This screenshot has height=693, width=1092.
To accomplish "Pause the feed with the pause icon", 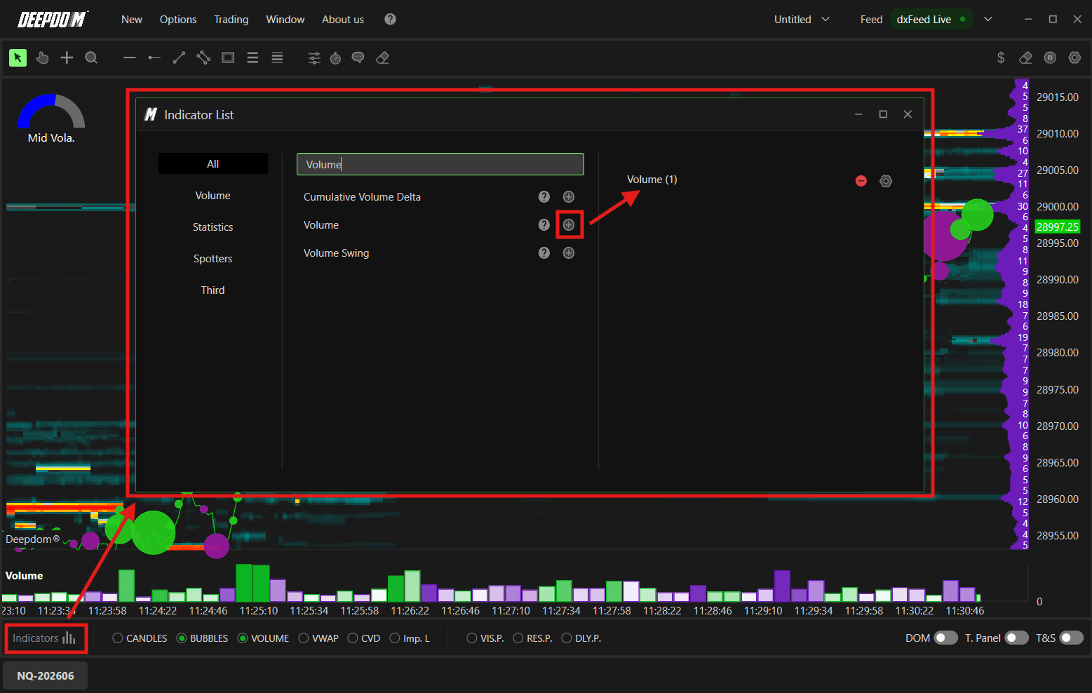I will pyautogui.click(x=1050, y=58).
